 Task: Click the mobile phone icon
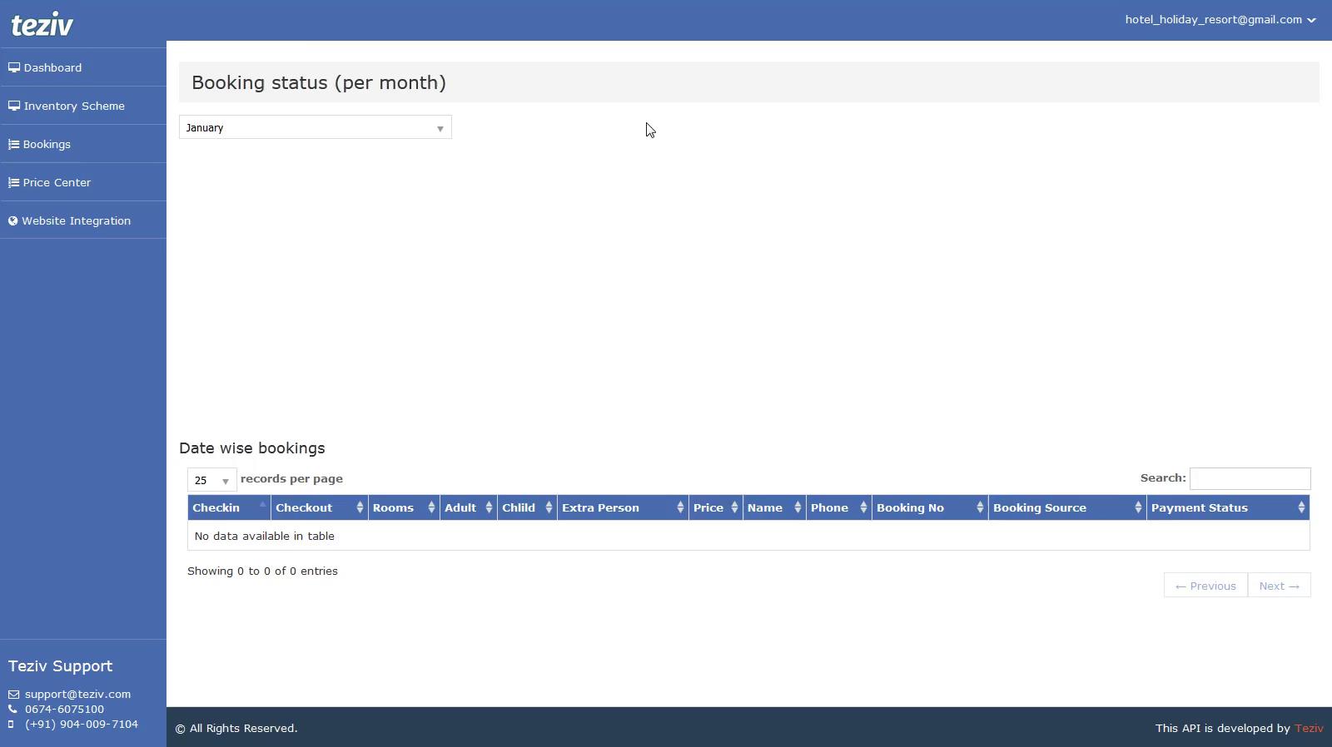point(11,725)
